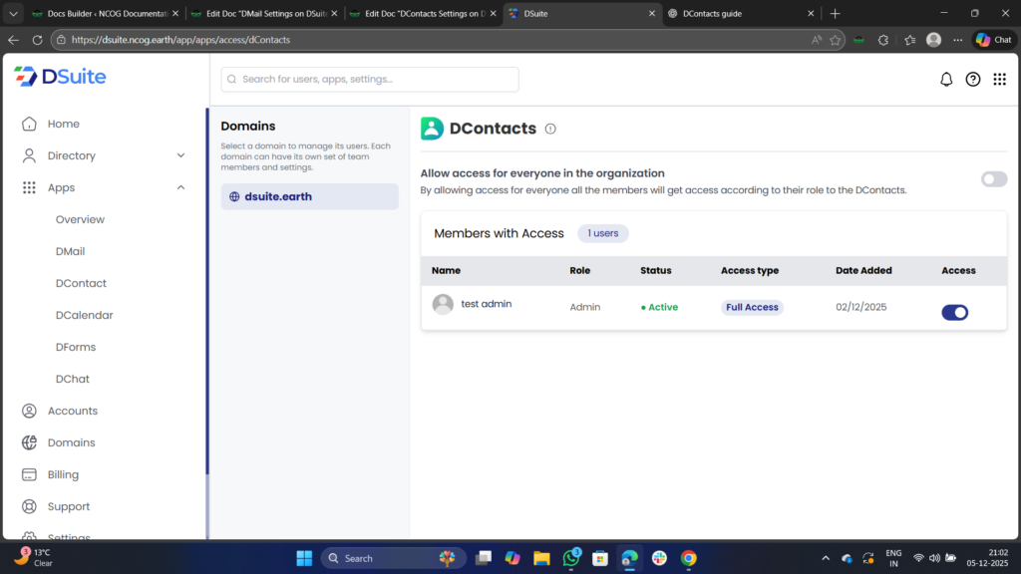Collapse the Apps section chevron
1021x574 pixels.
click(x=180, y=187)
